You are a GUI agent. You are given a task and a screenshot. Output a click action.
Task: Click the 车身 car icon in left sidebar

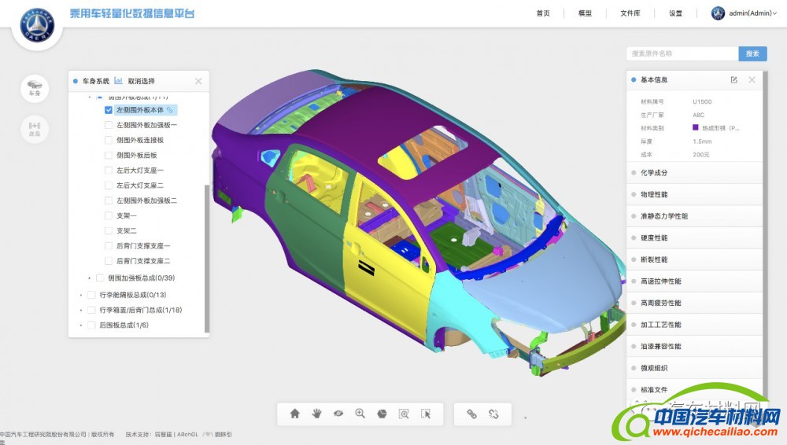34,86
